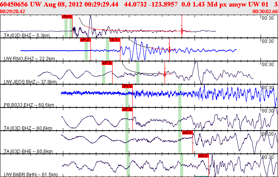Click the event ID 60450656 in the title
The height and width of the screenshot is (177, 278).
click(14, 4)
